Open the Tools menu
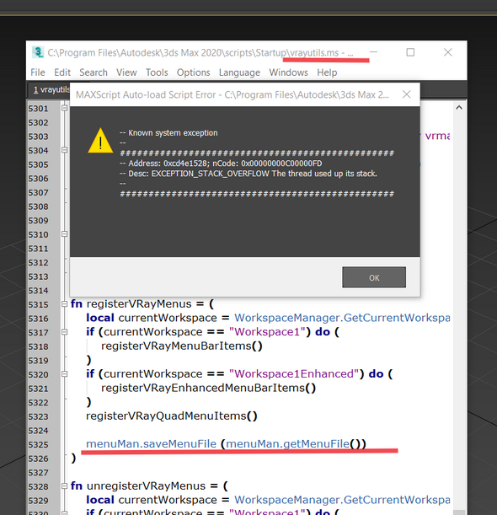This screenshot has height=515, width=497. click(x=157, y=72)
